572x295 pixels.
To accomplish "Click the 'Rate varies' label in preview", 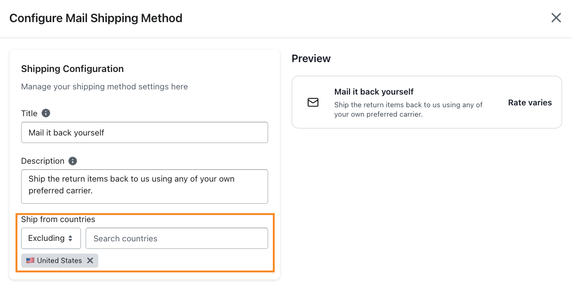I will pos(530,103).
